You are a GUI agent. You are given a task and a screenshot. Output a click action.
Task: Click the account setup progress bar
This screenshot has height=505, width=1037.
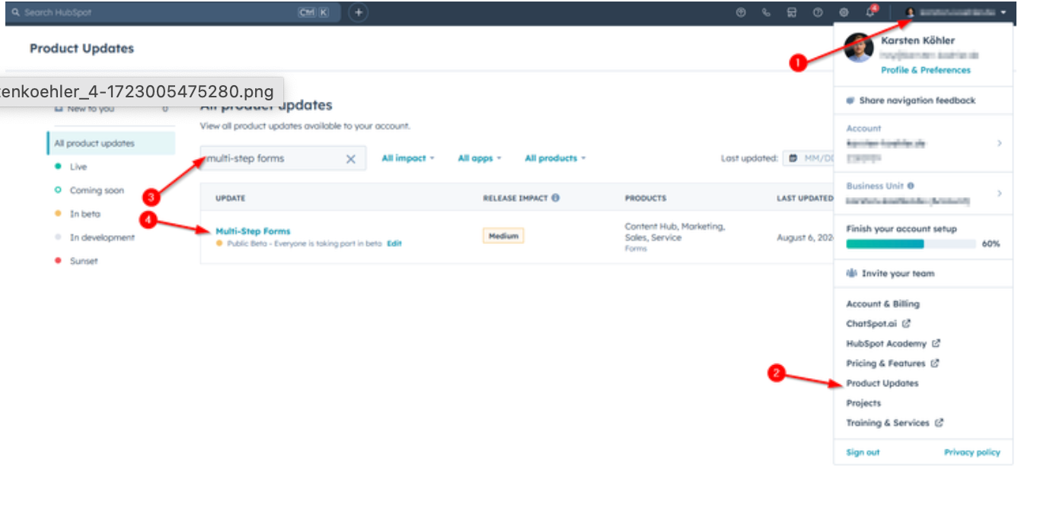point(911,244)
